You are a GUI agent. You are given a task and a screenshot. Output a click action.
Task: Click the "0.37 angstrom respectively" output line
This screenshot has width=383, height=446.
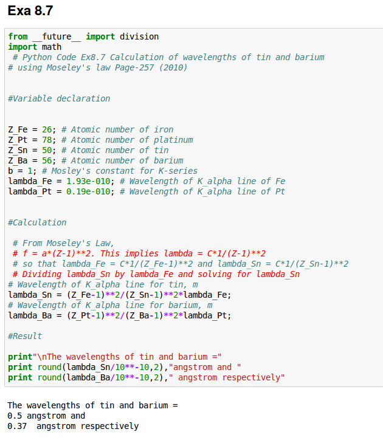pos(73,426)
